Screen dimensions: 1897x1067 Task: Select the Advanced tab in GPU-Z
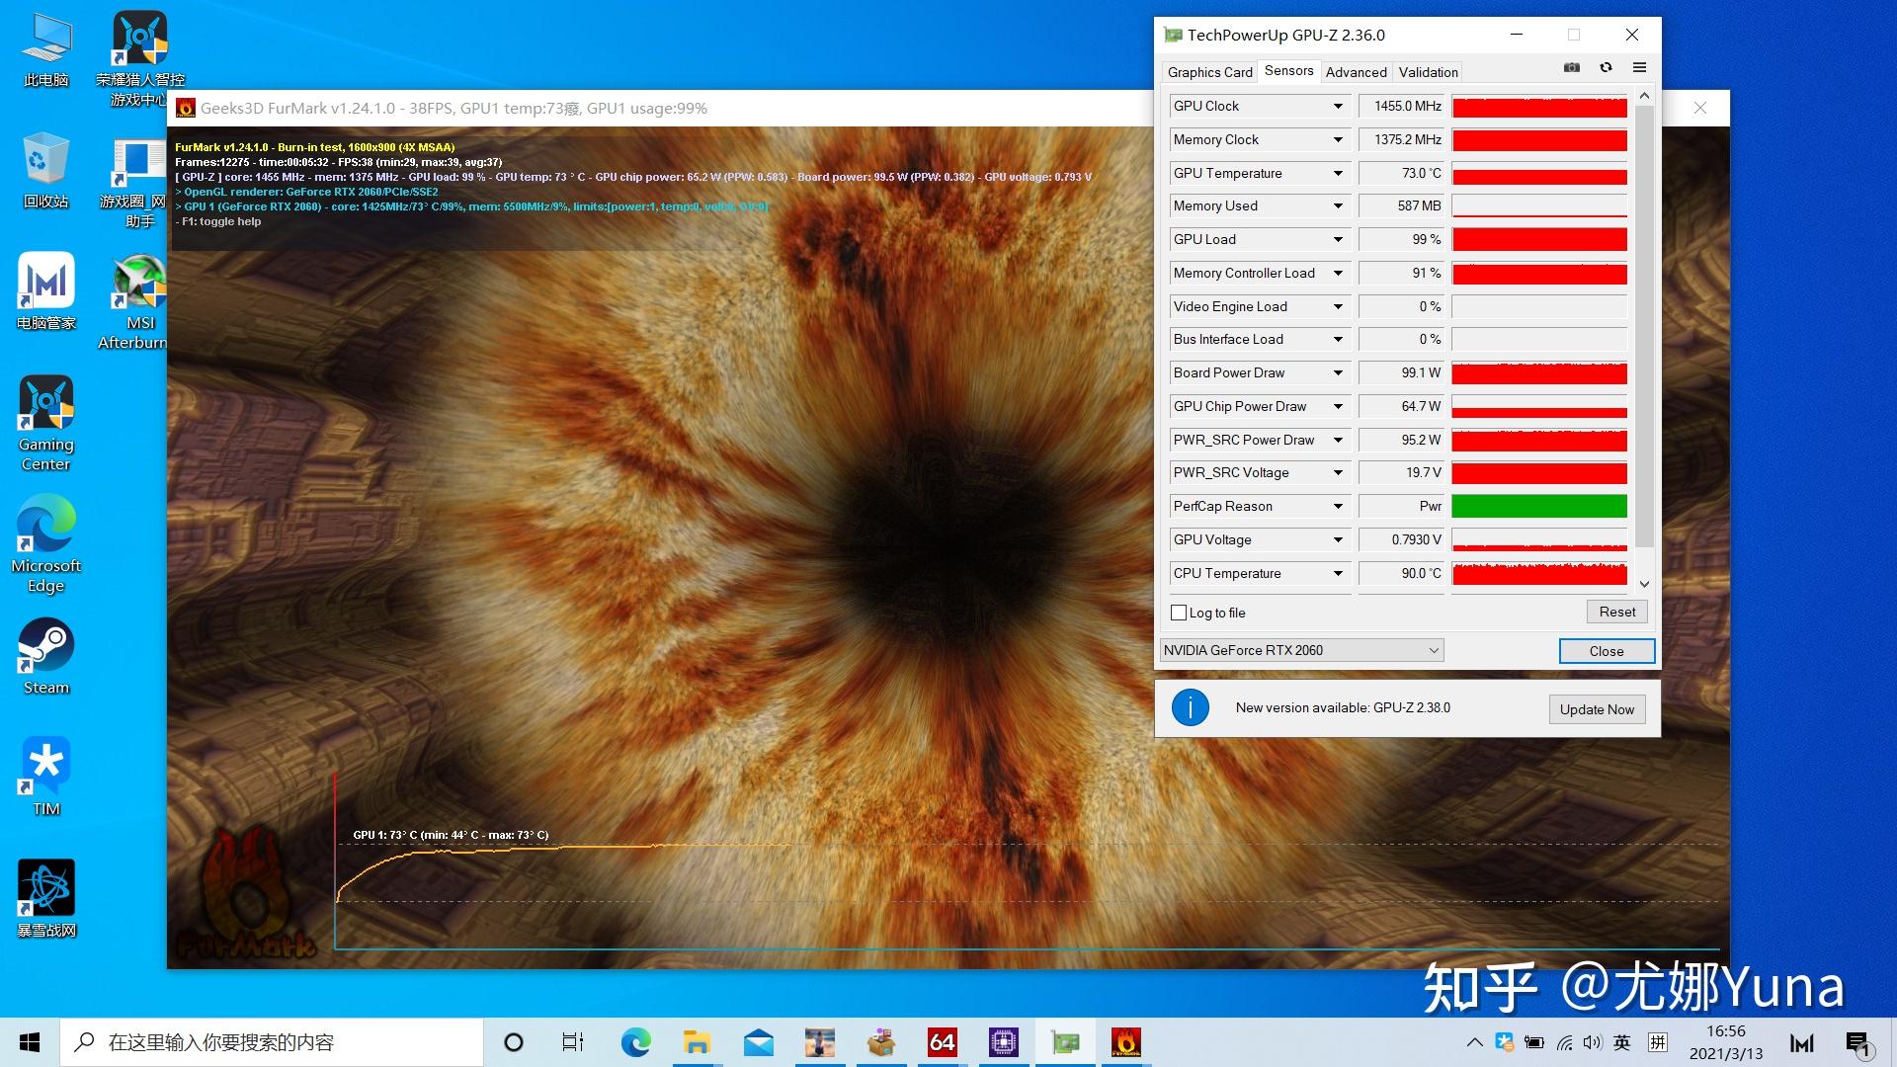(x=1355, y=70)
